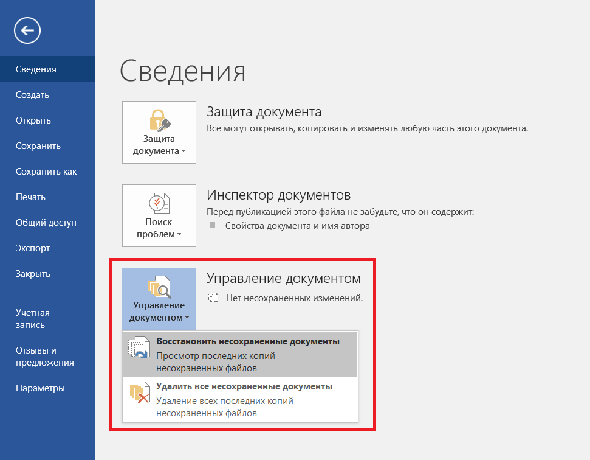Select Закрыть in the sidebar
Image resolution: width=590 pixels, height=460 pixels.
[47, 274]
